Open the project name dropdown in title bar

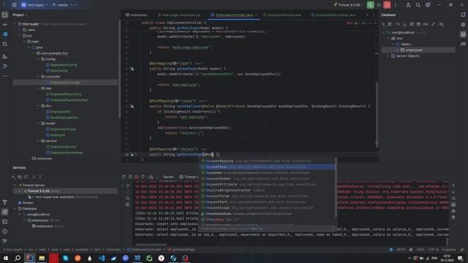pyautogui.click(x=34, y=5)
